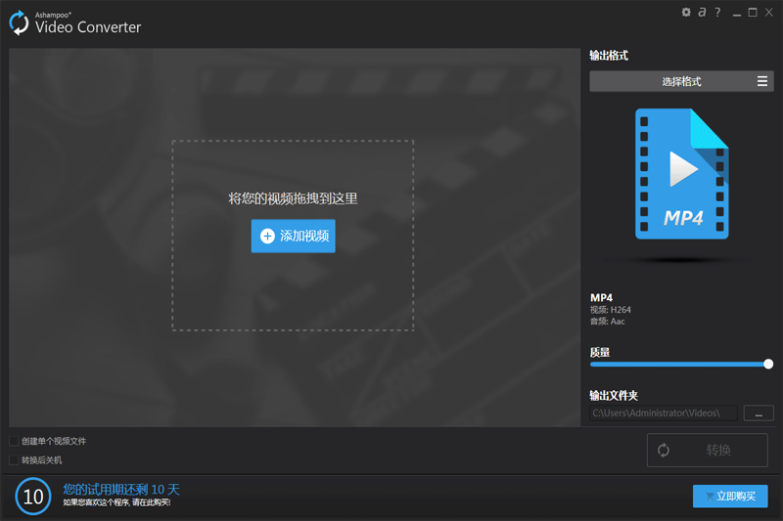
Task: Click the drag-and-drop video area
Action: click(293, 236)
